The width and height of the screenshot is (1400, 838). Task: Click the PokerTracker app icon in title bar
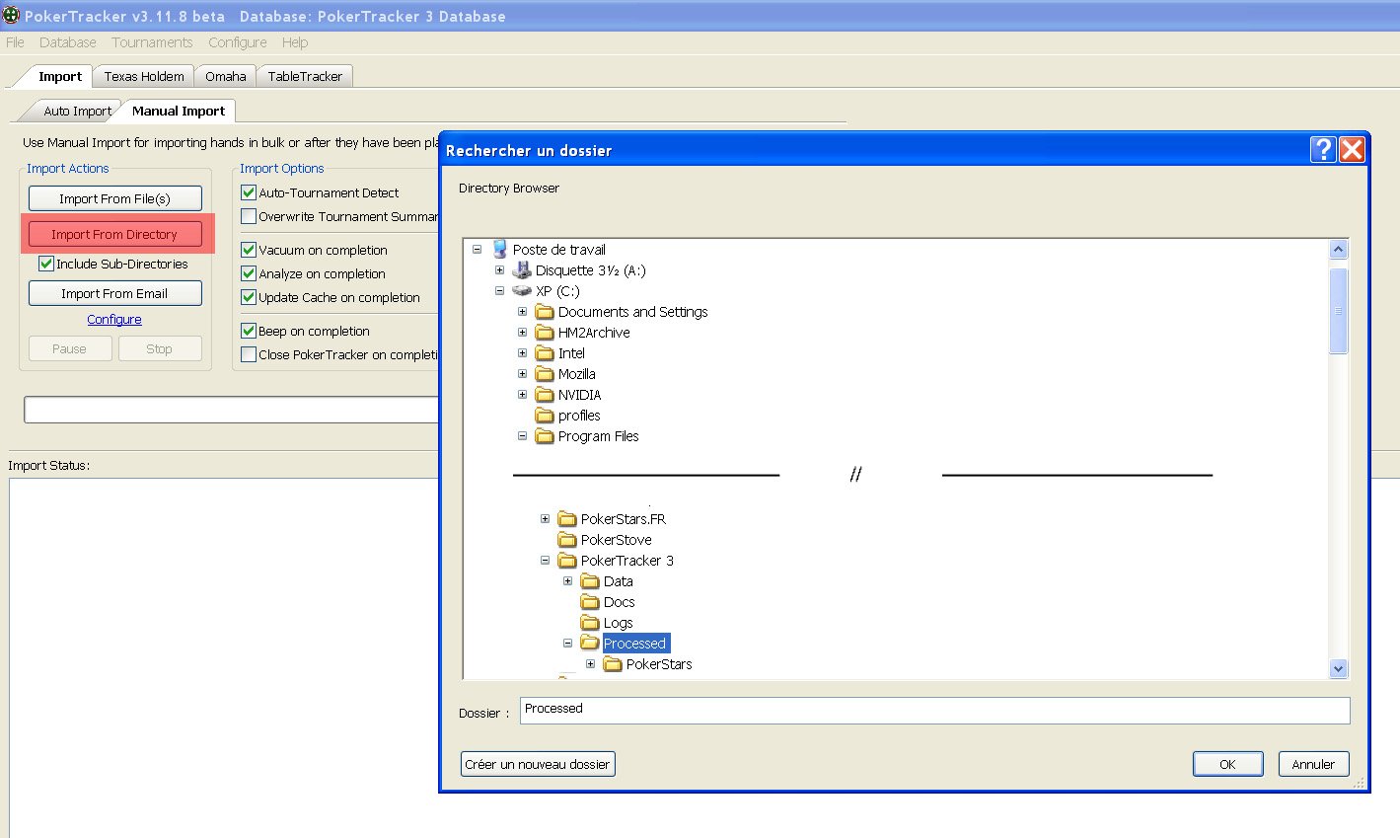(x=11, y=16)
